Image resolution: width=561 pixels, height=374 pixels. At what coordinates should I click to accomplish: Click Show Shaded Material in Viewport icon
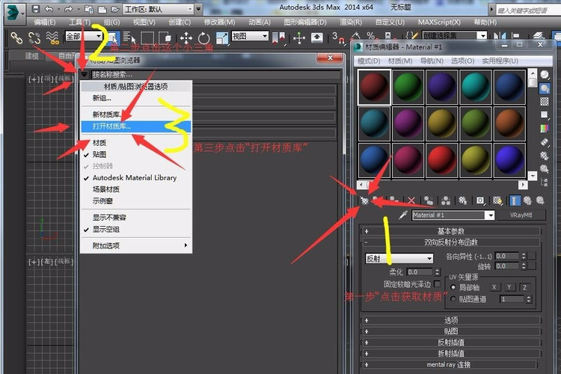click(x=497, y=200)
